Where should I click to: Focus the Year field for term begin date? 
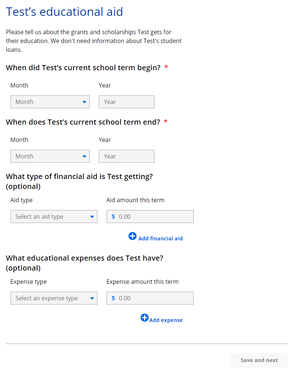[127, 102]
